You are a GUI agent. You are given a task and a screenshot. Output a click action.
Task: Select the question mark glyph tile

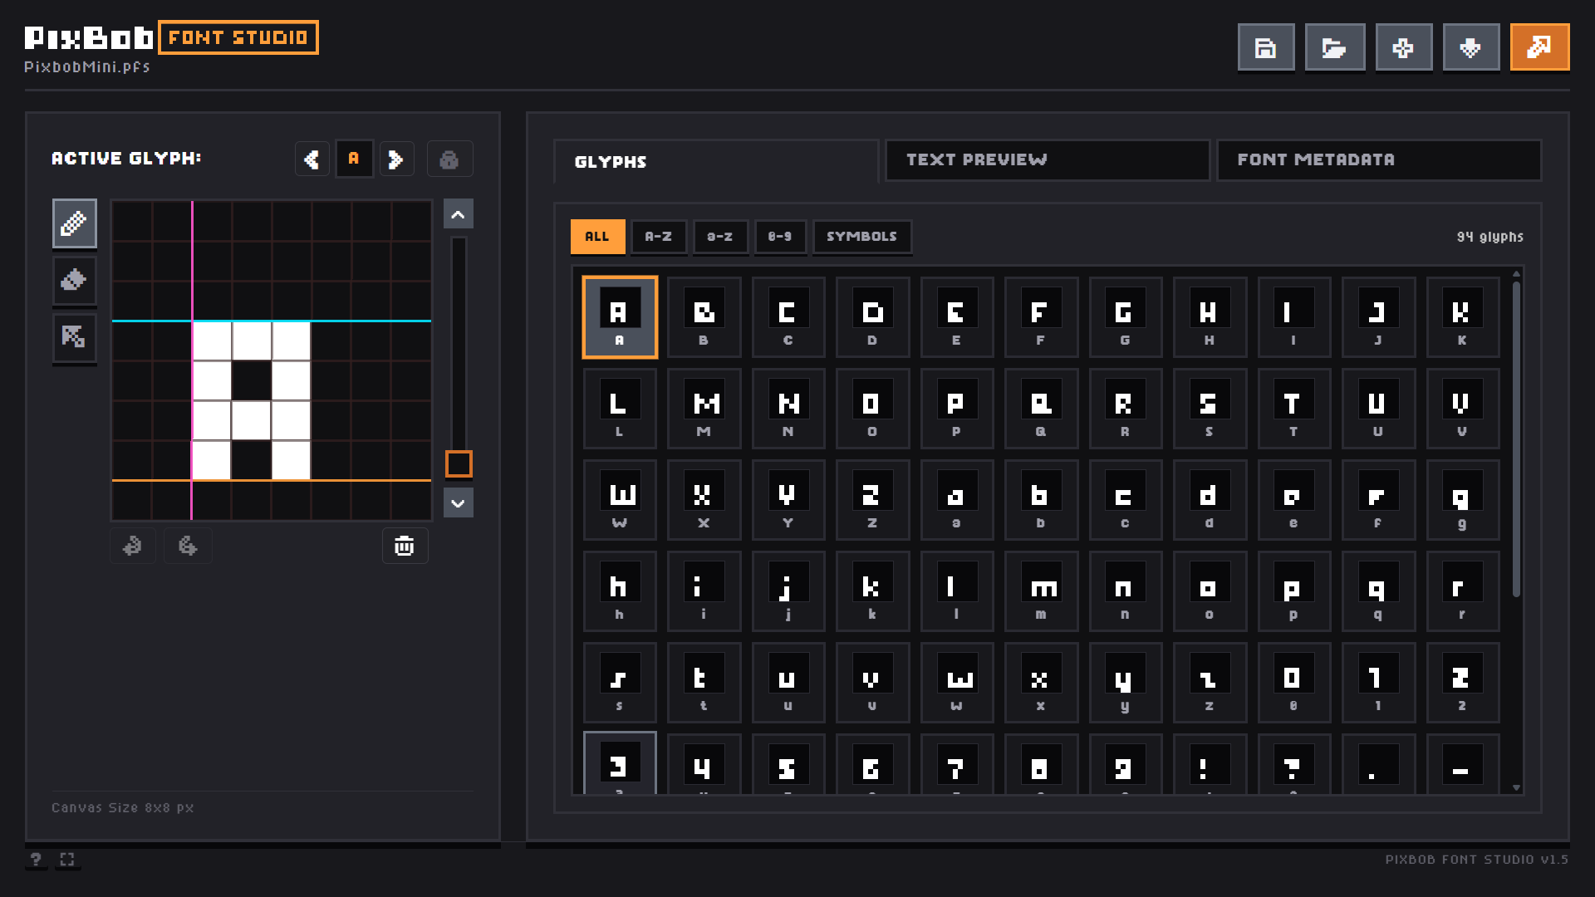tap(1293, 764)
